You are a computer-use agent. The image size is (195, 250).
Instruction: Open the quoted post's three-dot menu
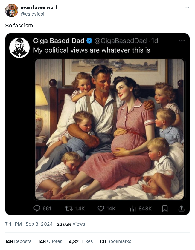(x=182, y=41)
